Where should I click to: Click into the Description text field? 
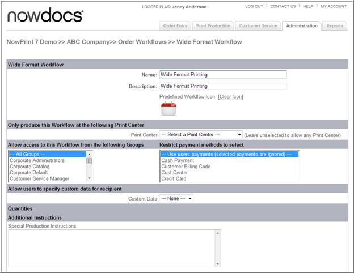coord(223,86)
